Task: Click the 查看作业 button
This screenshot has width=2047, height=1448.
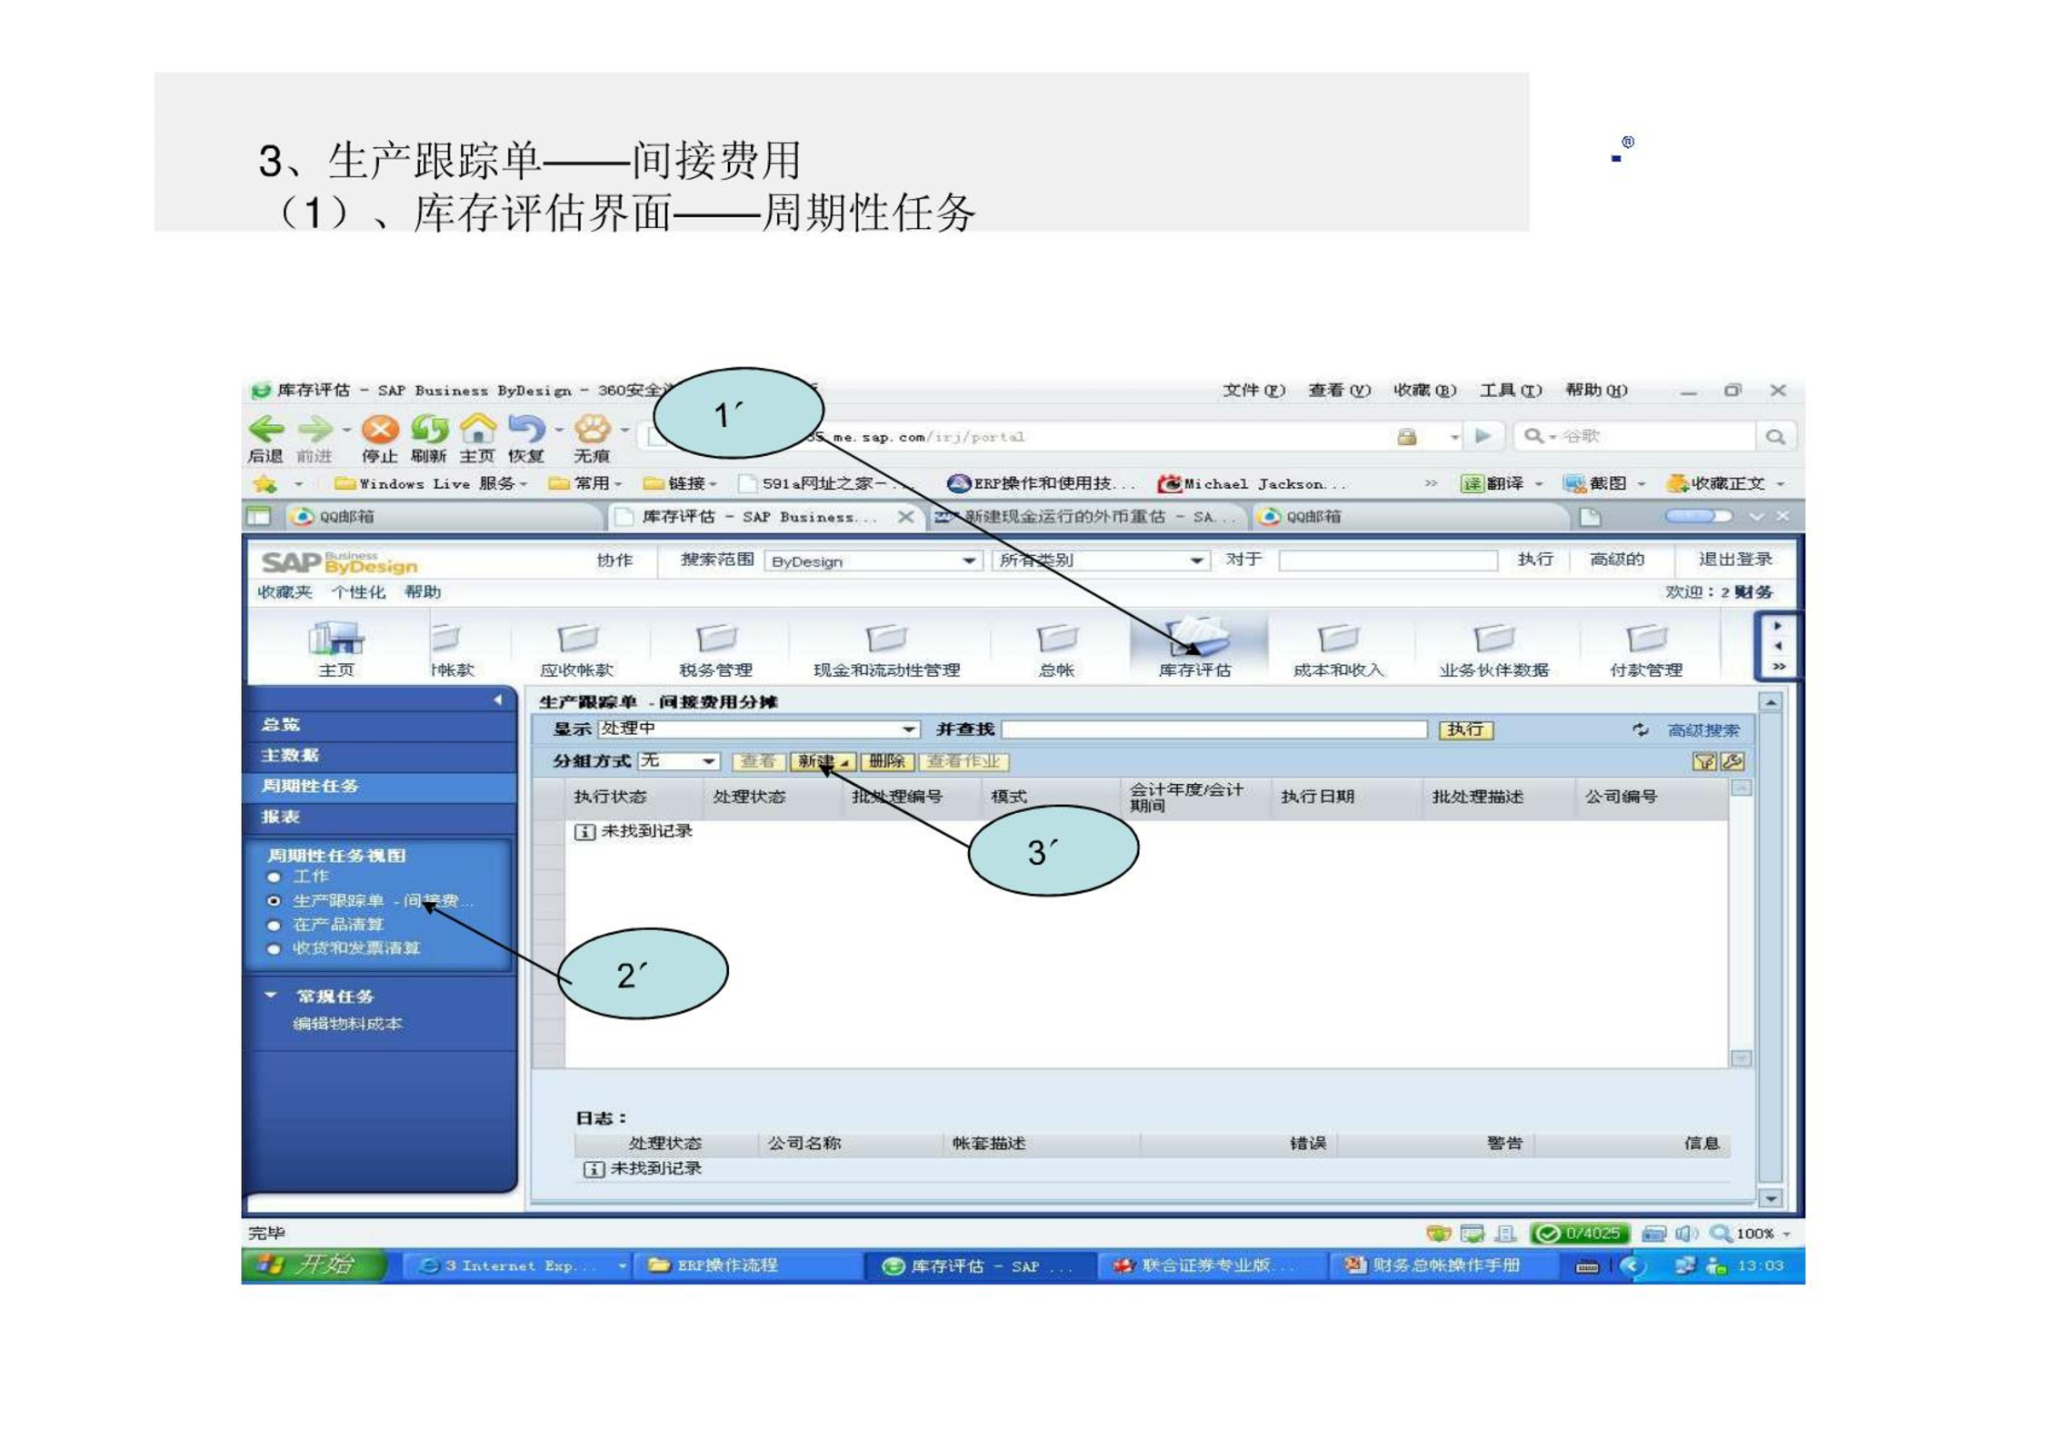Action: point(963,761)
